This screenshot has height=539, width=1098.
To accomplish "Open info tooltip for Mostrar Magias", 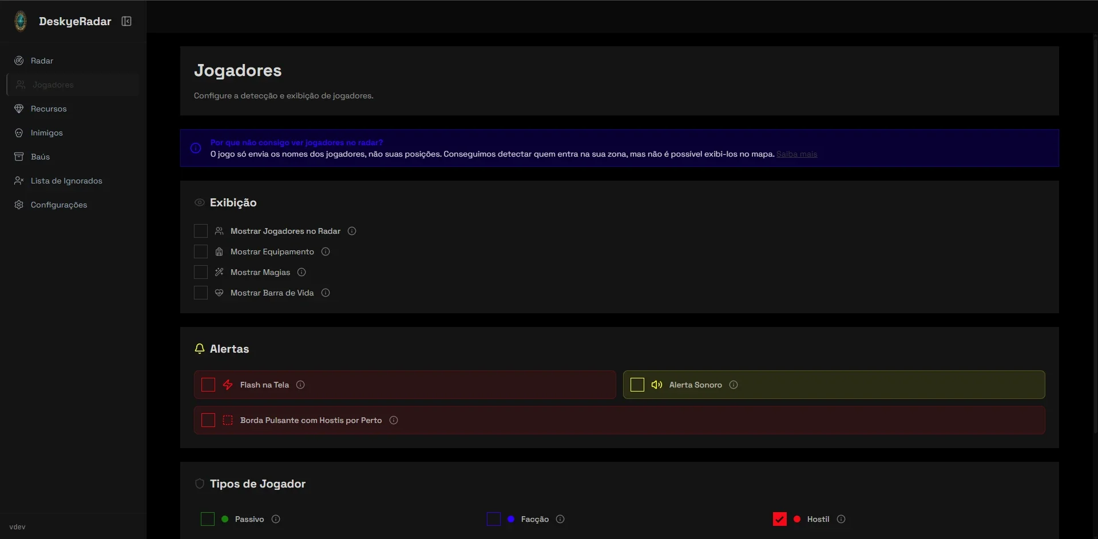I will point(302,272).
